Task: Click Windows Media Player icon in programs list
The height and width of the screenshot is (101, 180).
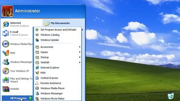Action: pos(37,88)
